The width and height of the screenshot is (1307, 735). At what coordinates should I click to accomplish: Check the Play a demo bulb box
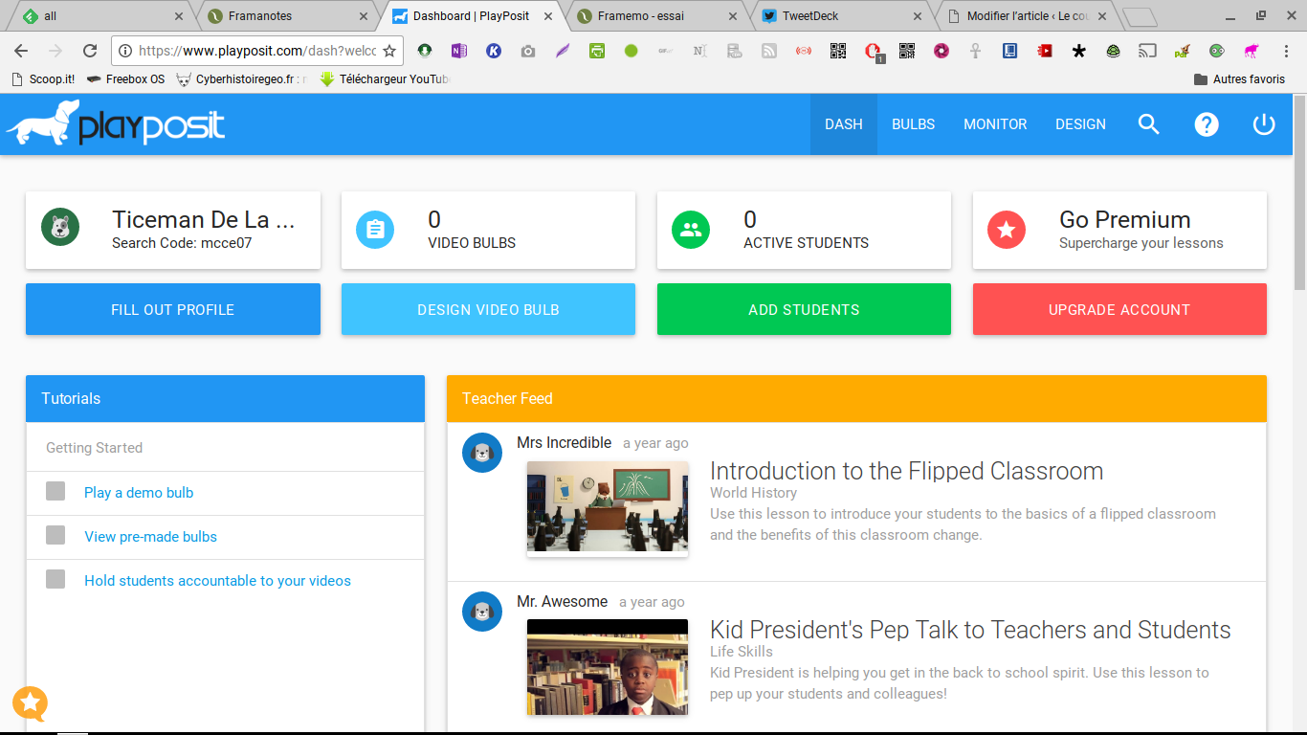point(55,491)
